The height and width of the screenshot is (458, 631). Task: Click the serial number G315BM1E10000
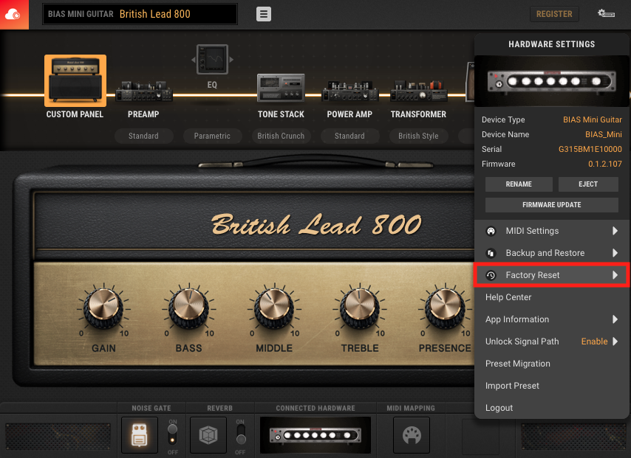click(590, 149)
